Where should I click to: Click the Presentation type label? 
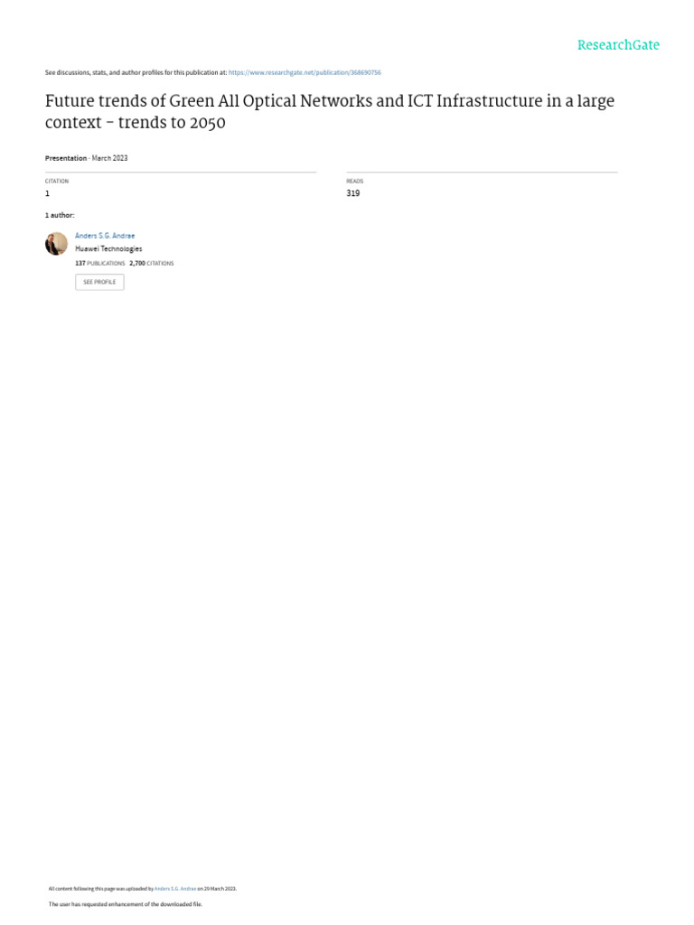tap(65, 158)
